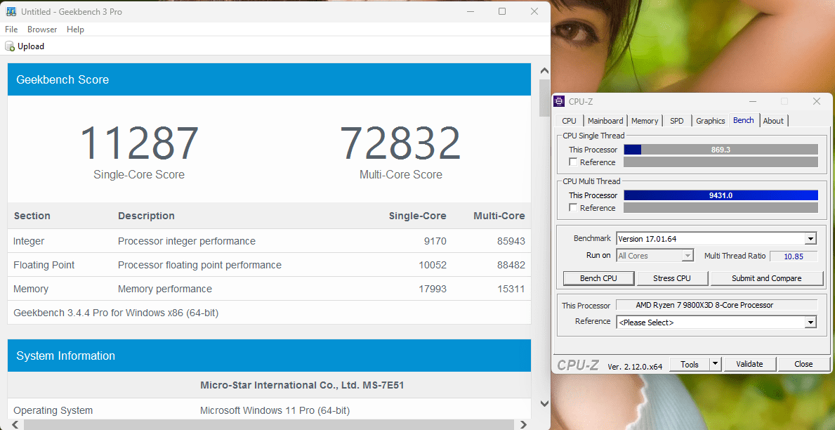
Task: Click the This Processor name field
Action: 716,306
